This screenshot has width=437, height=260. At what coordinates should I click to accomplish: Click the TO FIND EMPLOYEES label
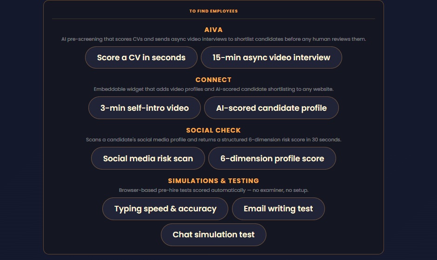[213, 11]
